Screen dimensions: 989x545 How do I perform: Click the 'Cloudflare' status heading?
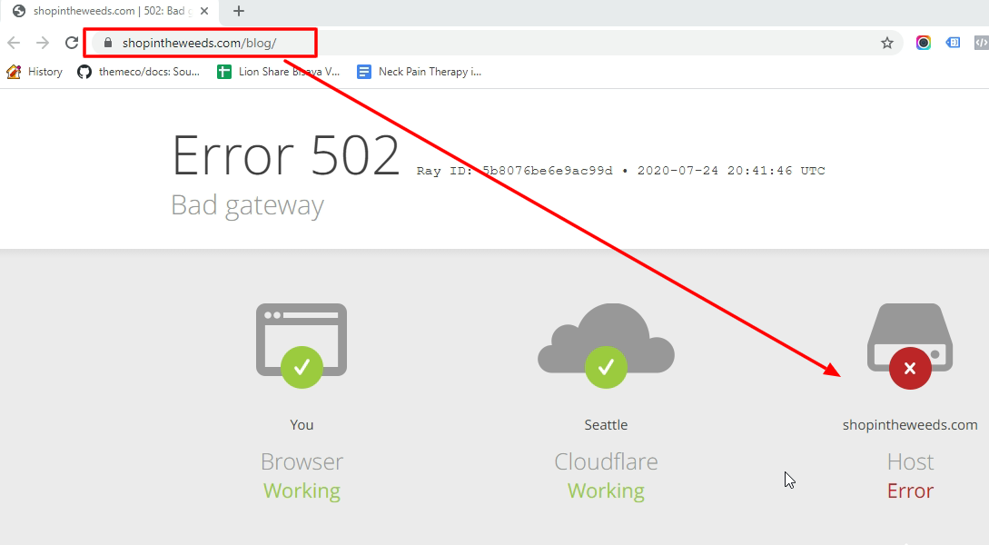click(606, 461)
